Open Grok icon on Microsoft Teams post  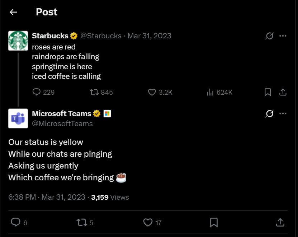pos(270,114)
